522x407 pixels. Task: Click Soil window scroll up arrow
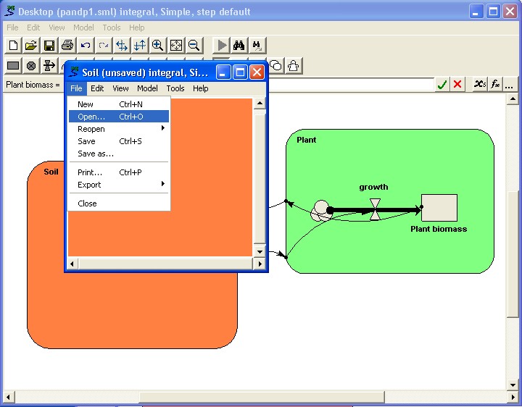click(x=260, y=104)
